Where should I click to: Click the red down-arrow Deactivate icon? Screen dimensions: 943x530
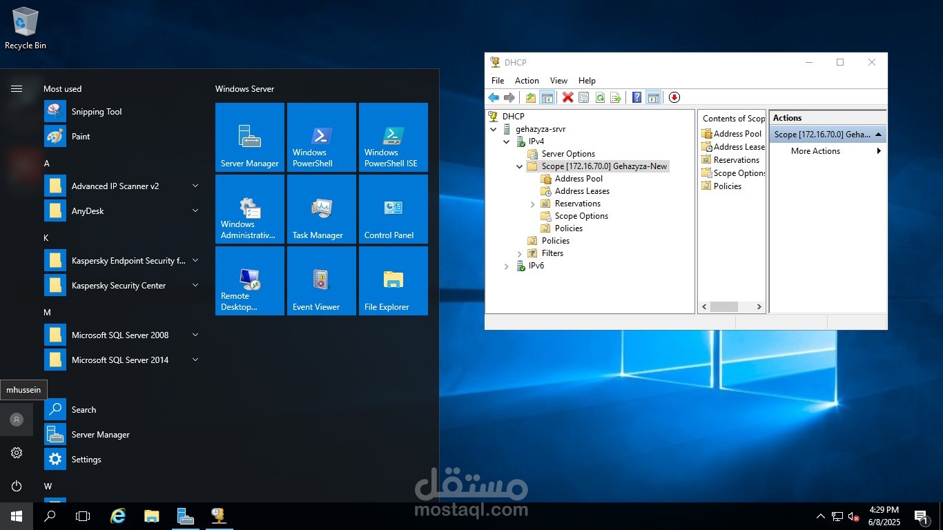674,97
